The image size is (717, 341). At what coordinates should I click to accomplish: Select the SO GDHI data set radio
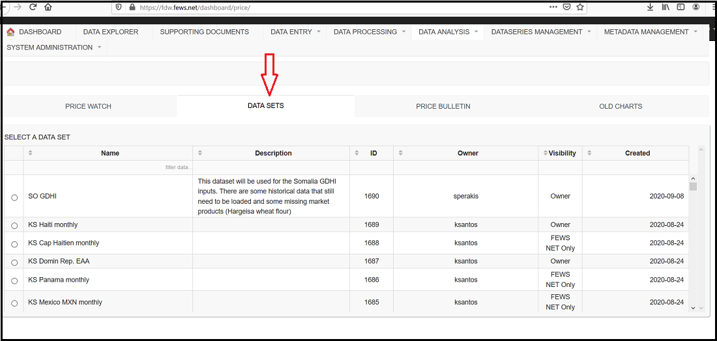pyautogui.click(x=14, y=197)
